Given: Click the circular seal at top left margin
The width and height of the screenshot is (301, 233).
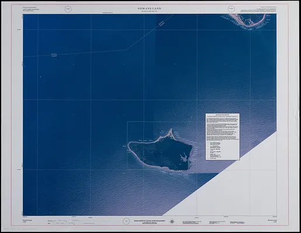Looking at the screenshot, I should pos(68,9).
